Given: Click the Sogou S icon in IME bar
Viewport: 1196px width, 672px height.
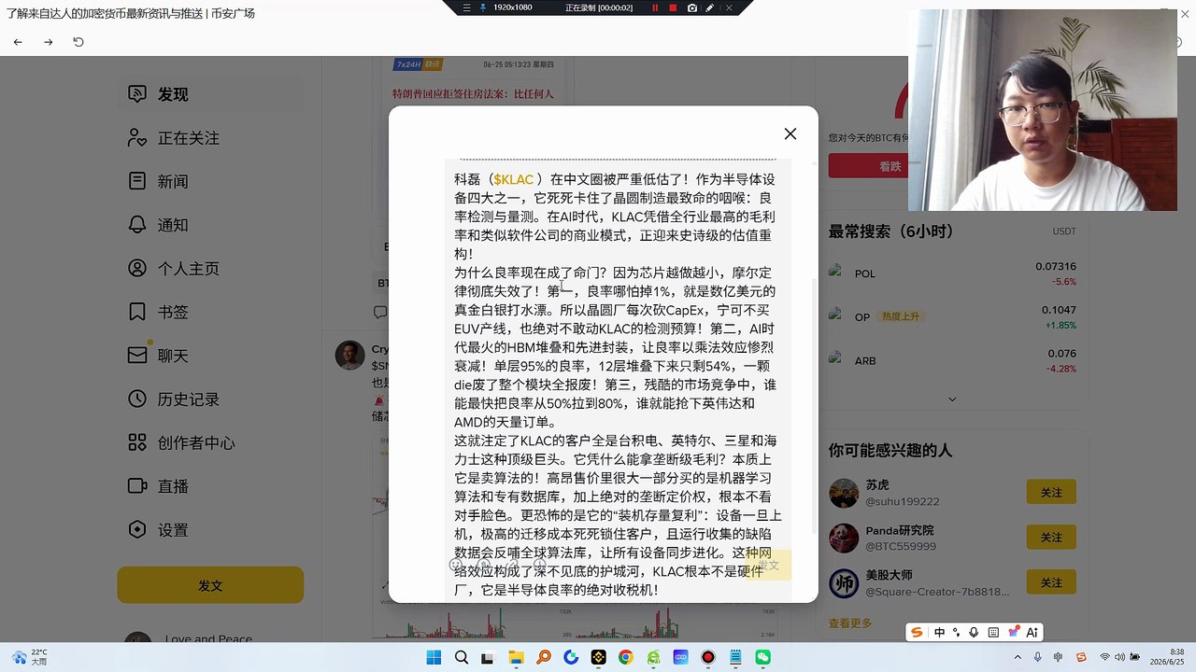Looking at the screenshot, I should [917, 632].
